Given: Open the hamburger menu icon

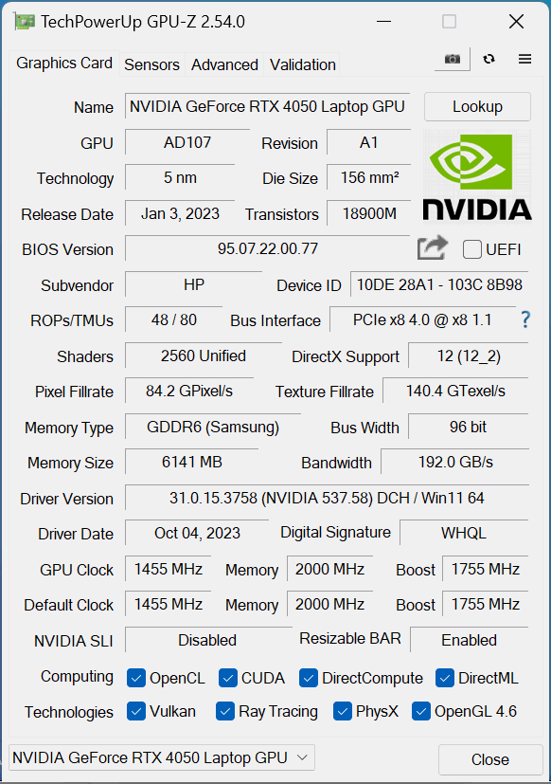Looking at the screenshot, I should click(524, 59).
